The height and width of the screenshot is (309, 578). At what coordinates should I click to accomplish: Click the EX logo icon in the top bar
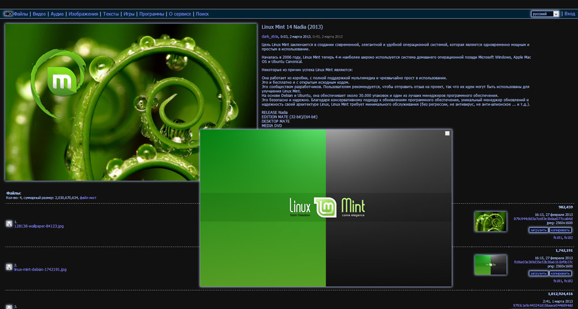click(8, 14)
